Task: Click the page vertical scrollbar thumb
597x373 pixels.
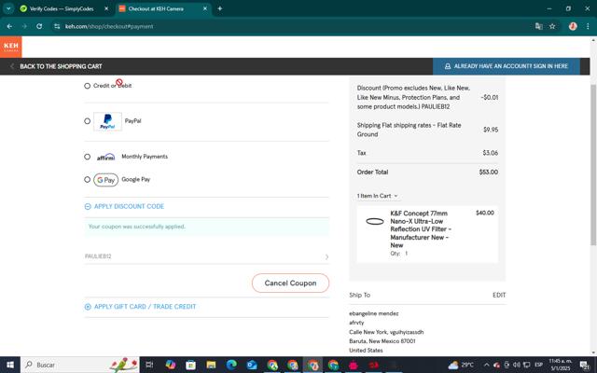Action: (593, 164)
